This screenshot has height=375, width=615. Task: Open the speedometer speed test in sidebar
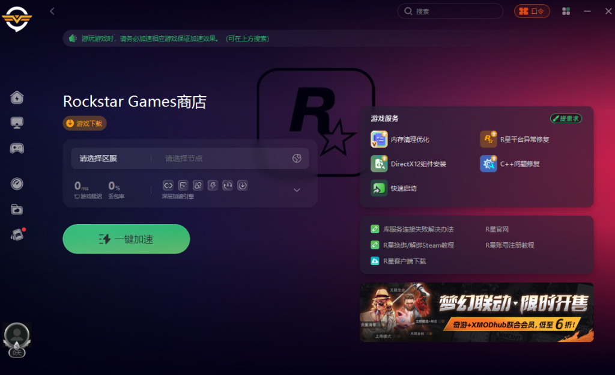17,183
